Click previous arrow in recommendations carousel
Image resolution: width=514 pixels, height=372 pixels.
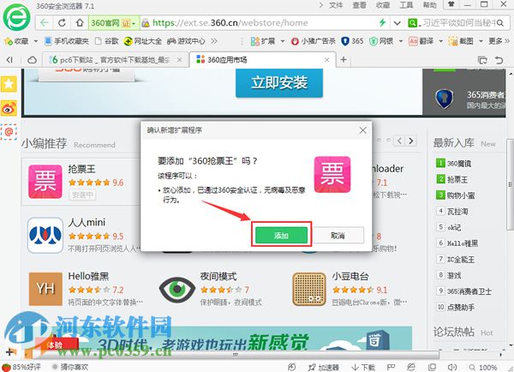[x=399, y=141]
